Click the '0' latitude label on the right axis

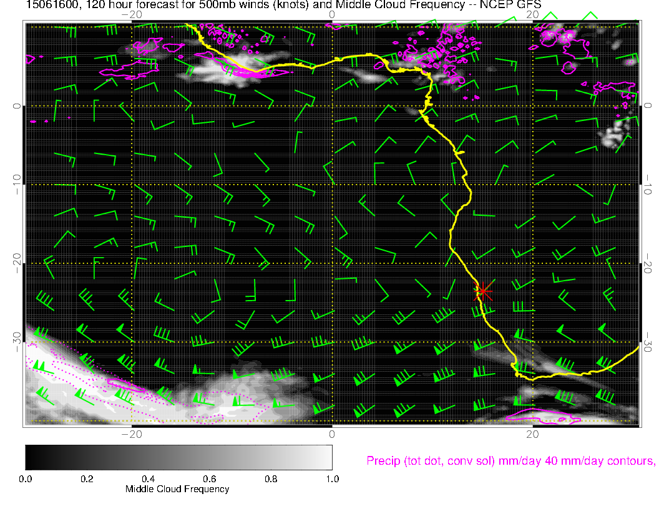(x=648, y=105)
